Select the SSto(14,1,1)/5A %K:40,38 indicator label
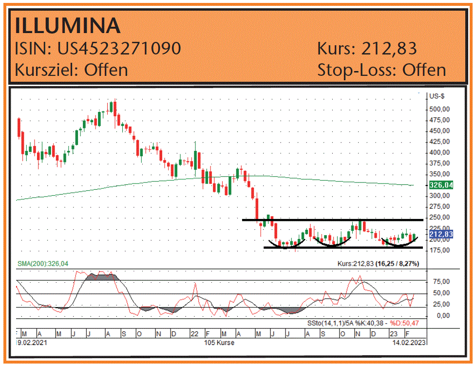Screen dimensions: 476x365 [x=346, y=324]
